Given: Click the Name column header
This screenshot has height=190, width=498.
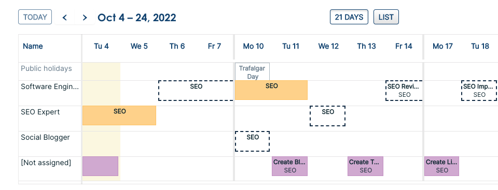Looking at the screenshot, I should pos(33,46).
